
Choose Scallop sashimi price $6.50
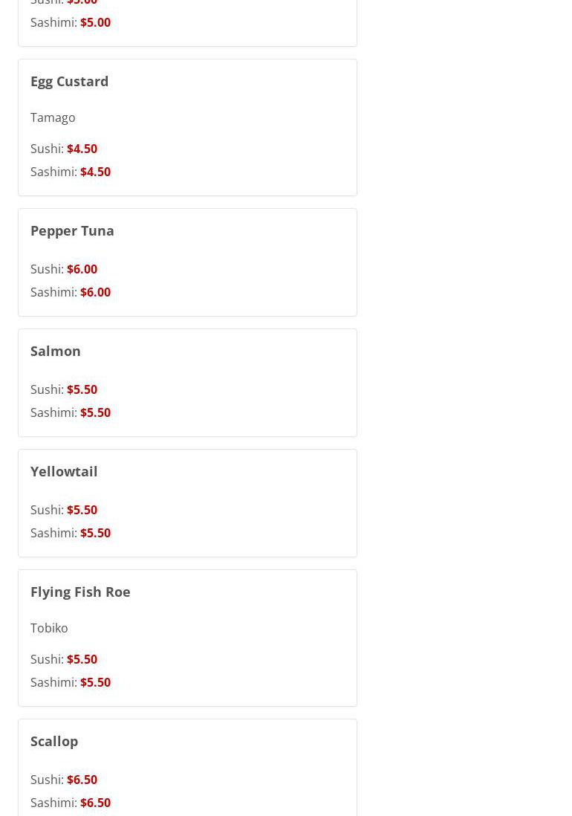[x=95, y=803]
